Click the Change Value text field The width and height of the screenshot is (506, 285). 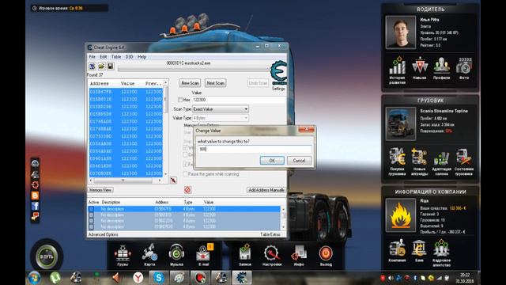[x=255, y=150]
